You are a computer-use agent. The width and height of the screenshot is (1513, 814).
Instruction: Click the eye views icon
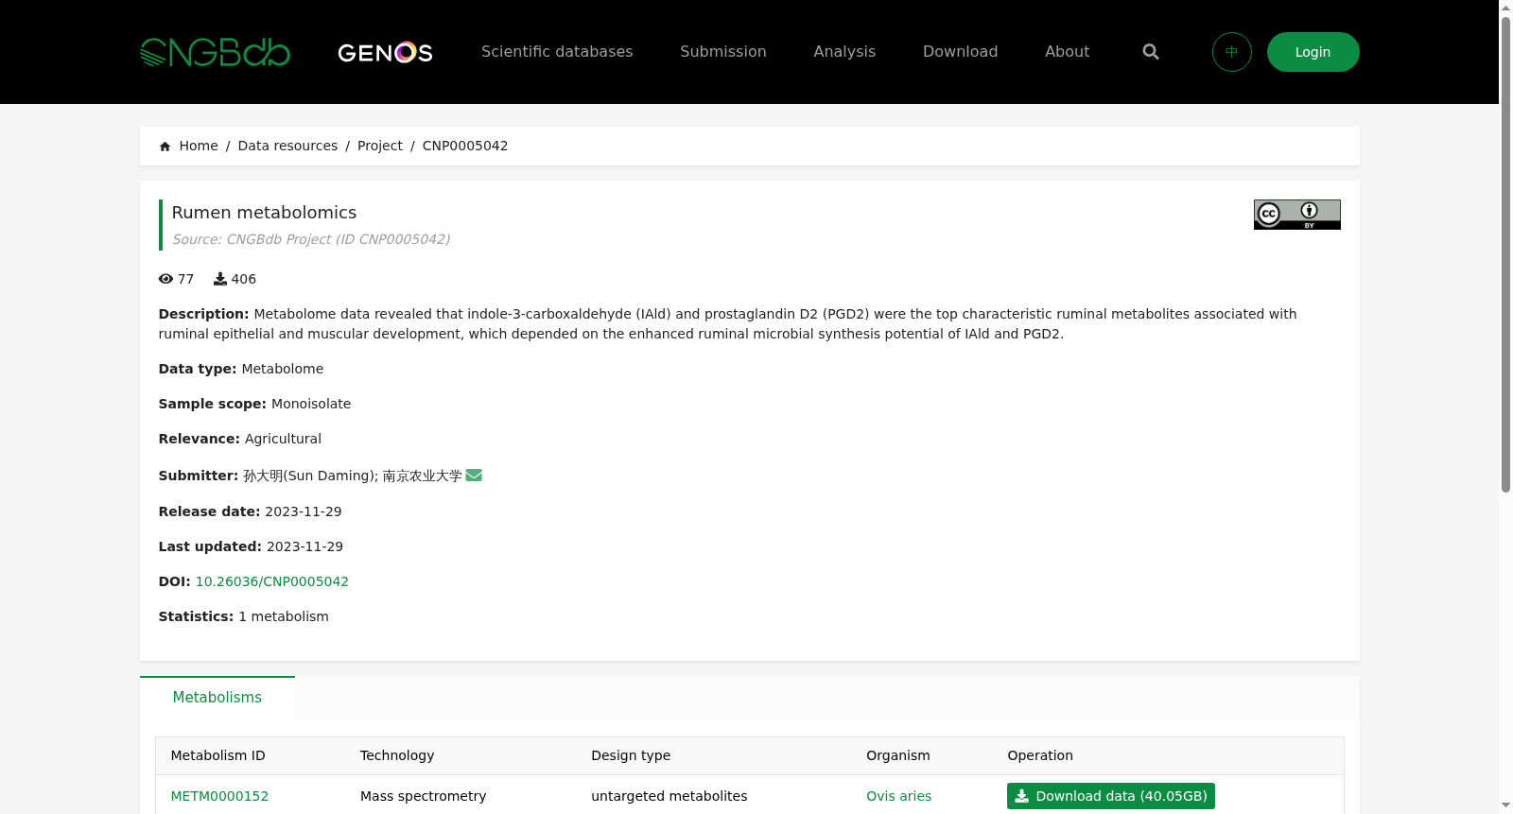(x=165, y=279)
